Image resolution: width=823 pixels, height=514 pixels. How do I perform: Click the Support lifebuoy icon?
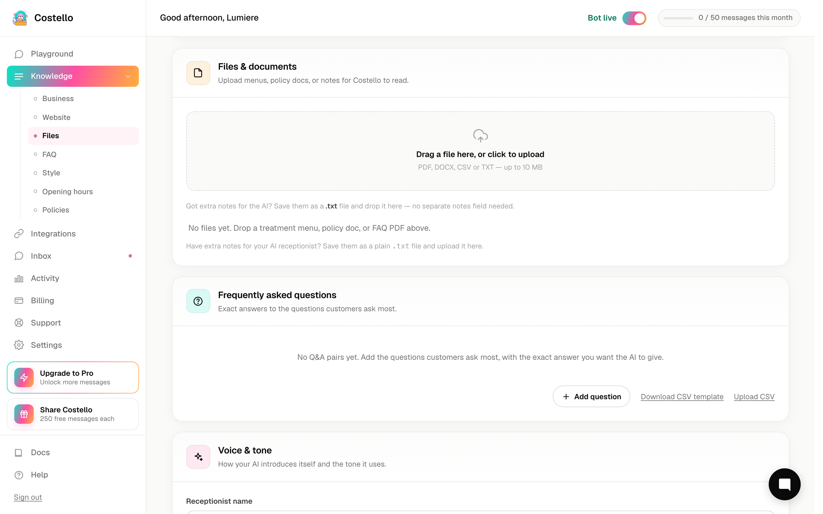tap(19, 323)
